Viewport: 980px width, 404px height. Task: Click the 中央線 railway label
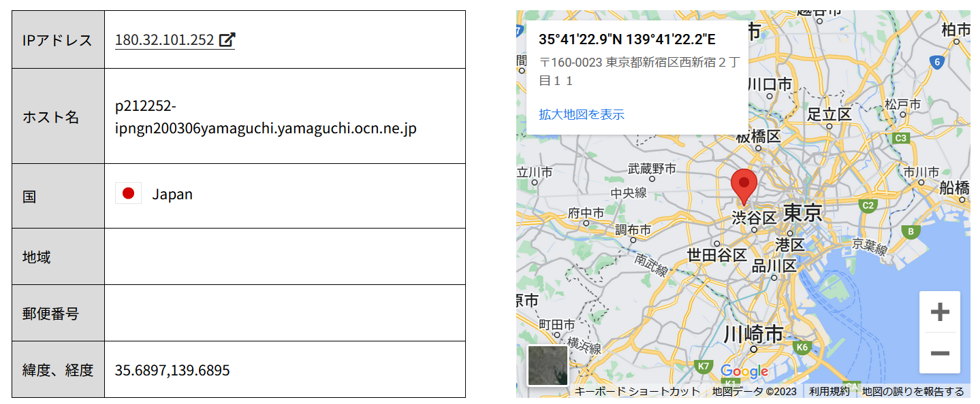pyautogui.click(x=629, y=193)
